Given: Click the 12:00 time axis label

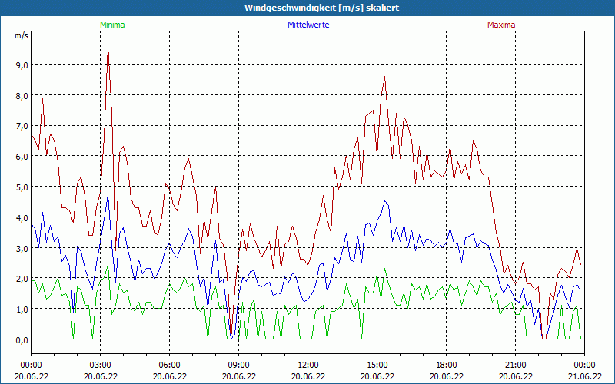Looking at the screenshot, I should pos(308,366).
